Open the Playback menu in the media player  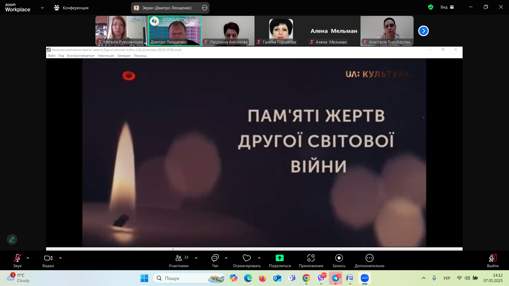pos(81,56)
